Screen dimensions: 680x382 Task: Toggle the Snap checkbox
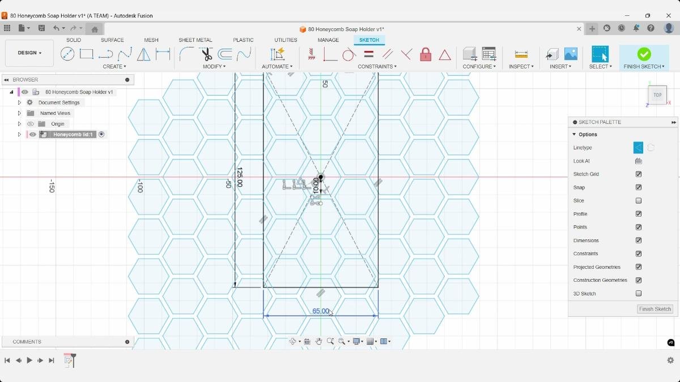pos(639,187)
